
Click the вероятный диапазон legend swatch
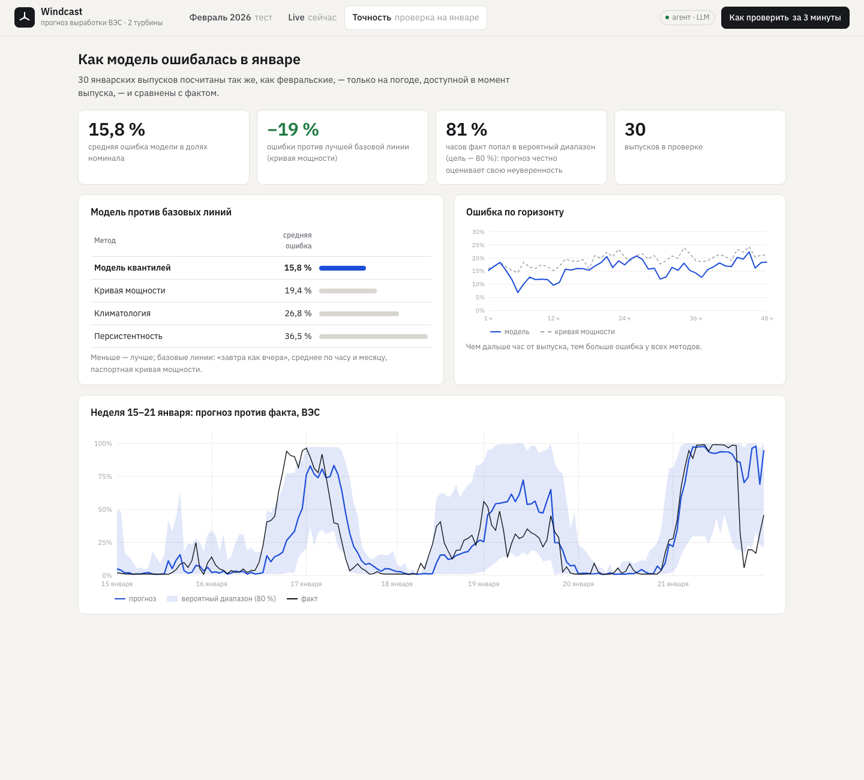click(172, 599)
